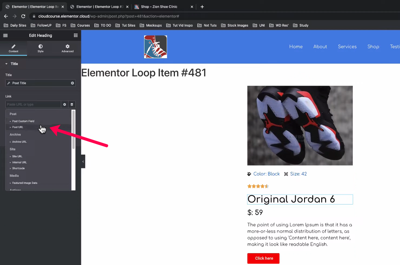Reload the page

(x=23, y=16)
